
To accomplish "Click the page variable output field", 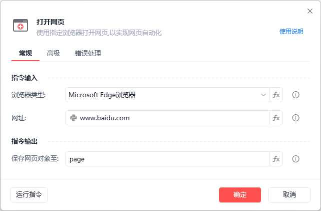I will (x=167, y=159).
